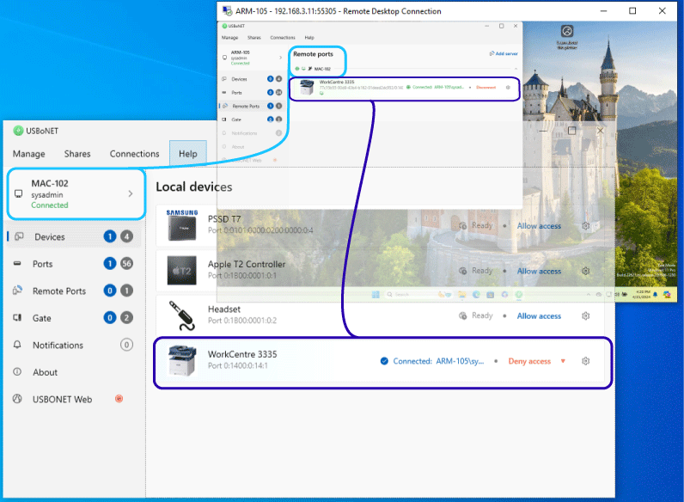
Task: Open the Help menu in the front USBoNET window
Action: coord(188,154)
